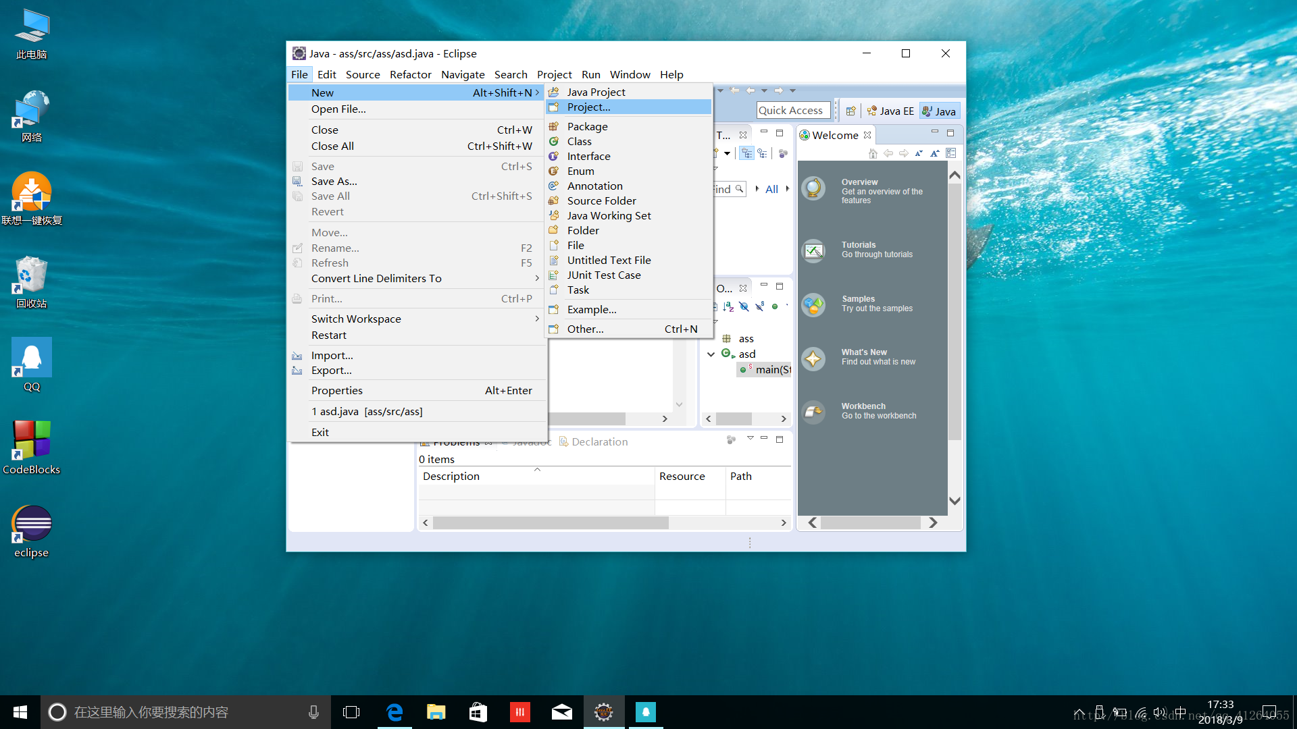Click the Quick Access search icon

point(790,111)
